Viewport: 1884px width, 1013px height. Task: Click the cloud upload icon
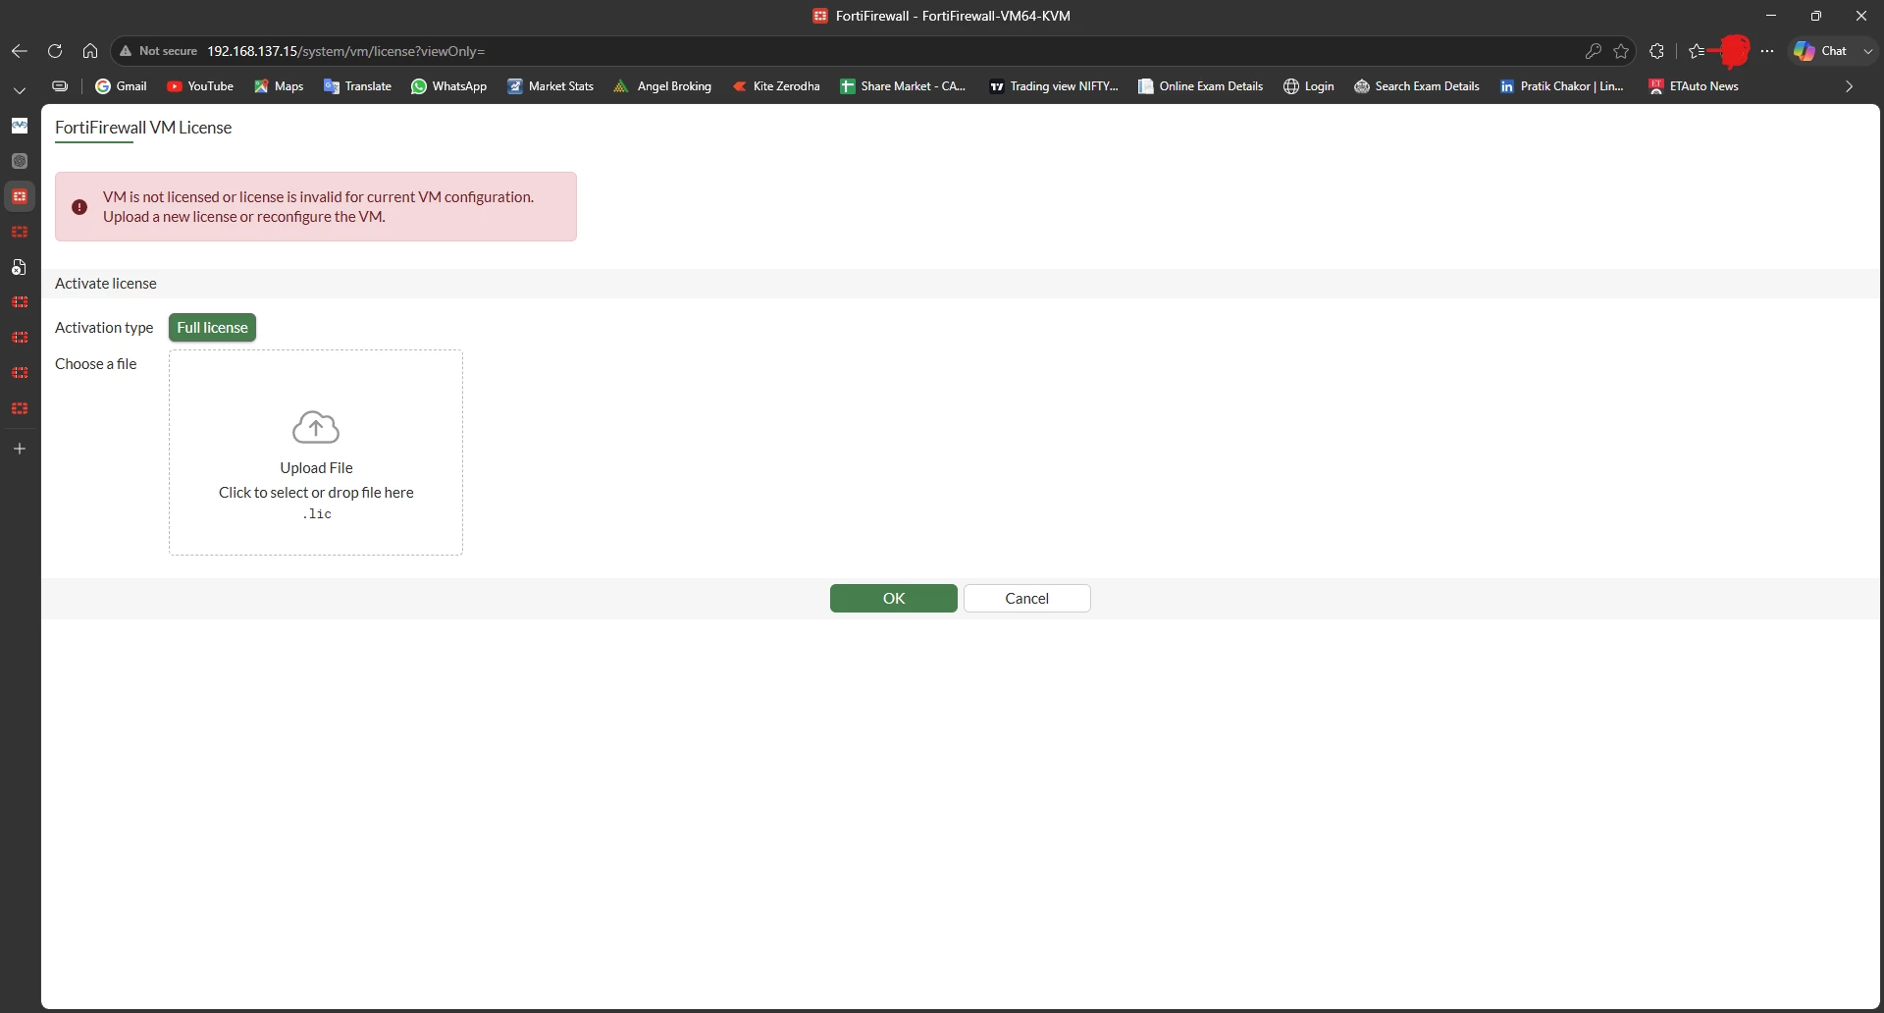click(x=316, y=427)
